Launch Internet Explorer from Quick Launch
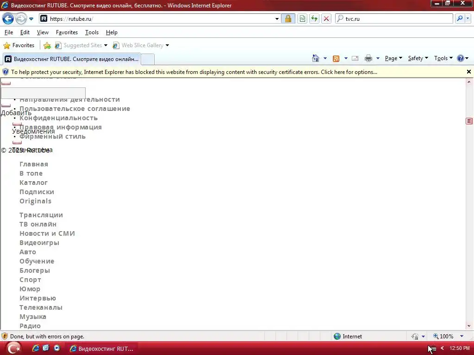Screen dimensions: 474x355 35,348
